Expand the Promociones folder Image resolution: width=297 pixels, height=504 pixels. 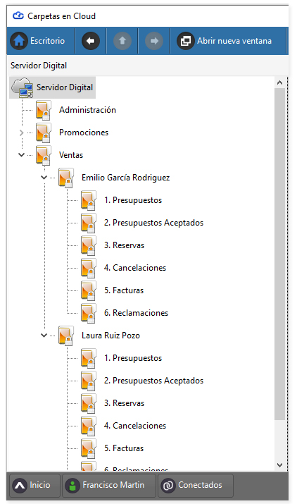coord(21,133)
